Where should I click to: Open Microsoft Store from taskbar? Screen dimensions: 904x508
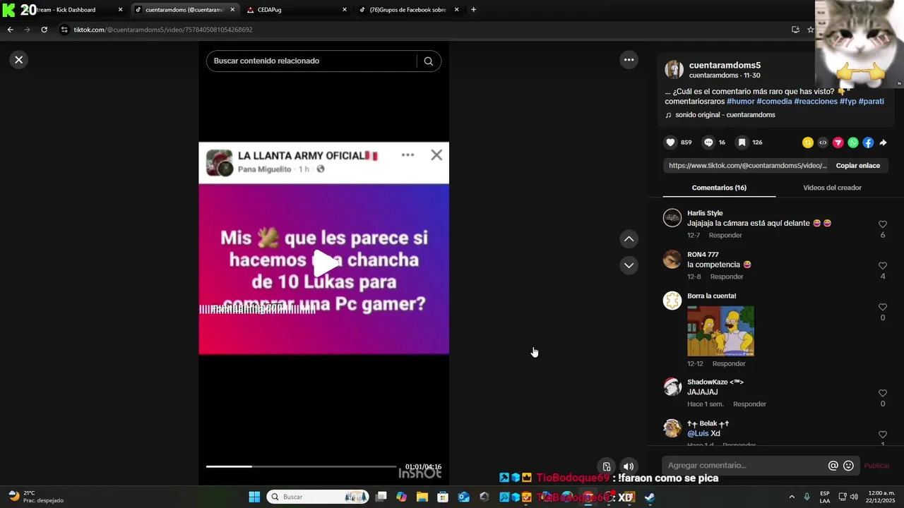click(443, 497)
